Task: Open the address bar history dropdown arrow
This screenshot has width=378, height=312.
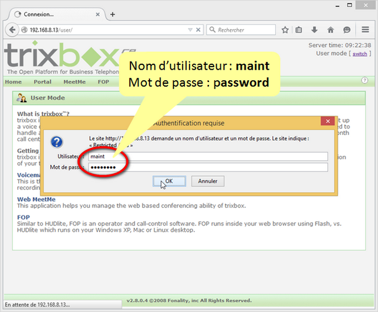Action: click(x=190, y=30)
